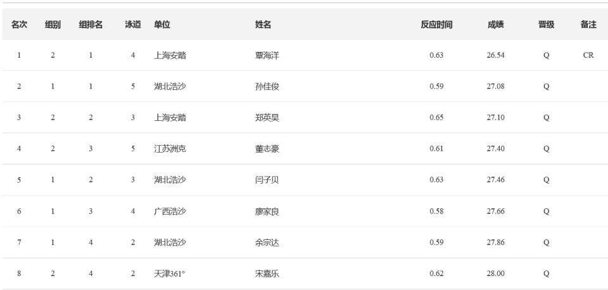Viewport: 608px width, 290px height.
Task: Click 湖北浩沙 in 余宗达's row
Action: 170,243
